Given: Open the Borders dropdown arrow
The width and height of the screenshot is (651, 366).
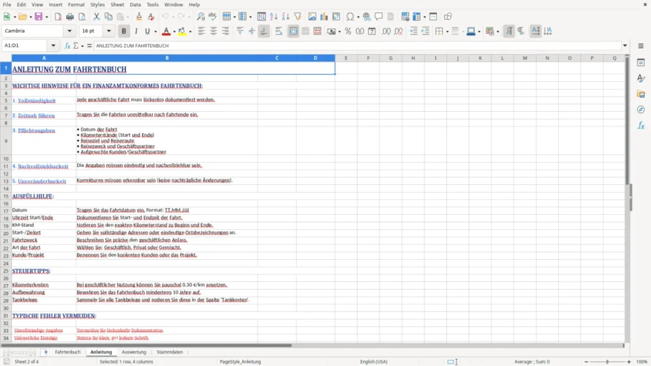Looking at the screenshot, I should pos(447,32).
